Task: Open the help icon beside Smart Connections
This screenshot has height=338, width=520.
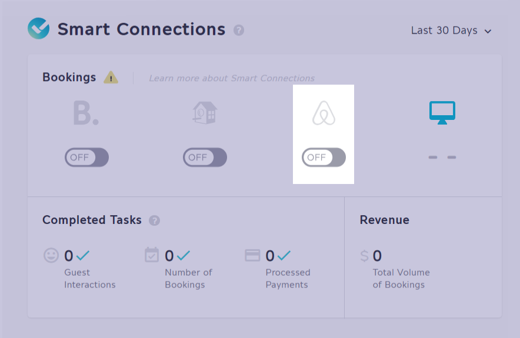Action: 238,30
